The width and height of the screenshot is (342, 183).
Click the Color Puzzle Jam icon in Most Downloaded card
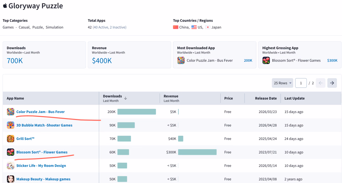point(181,60)
